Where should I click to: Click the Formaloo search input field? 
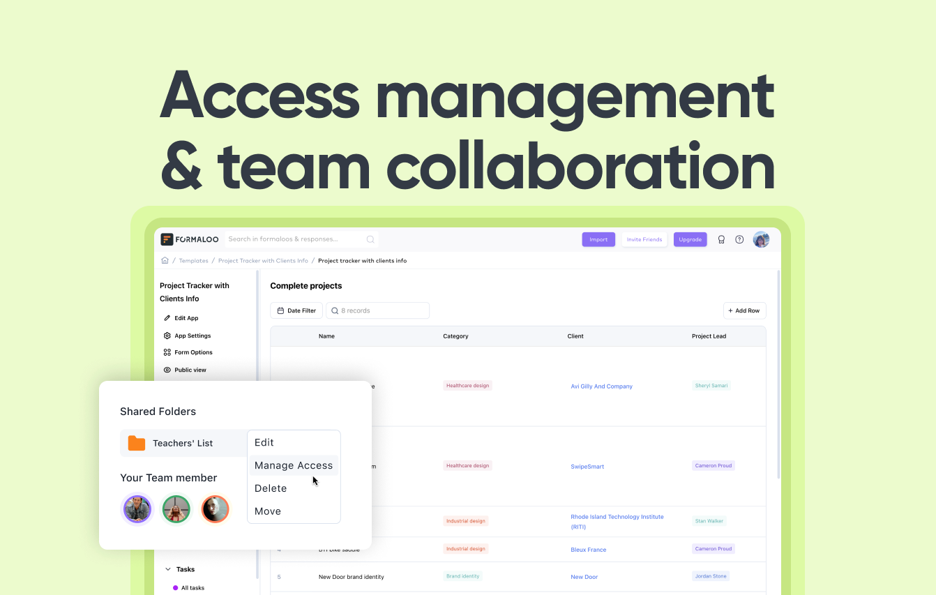[301, 239]
